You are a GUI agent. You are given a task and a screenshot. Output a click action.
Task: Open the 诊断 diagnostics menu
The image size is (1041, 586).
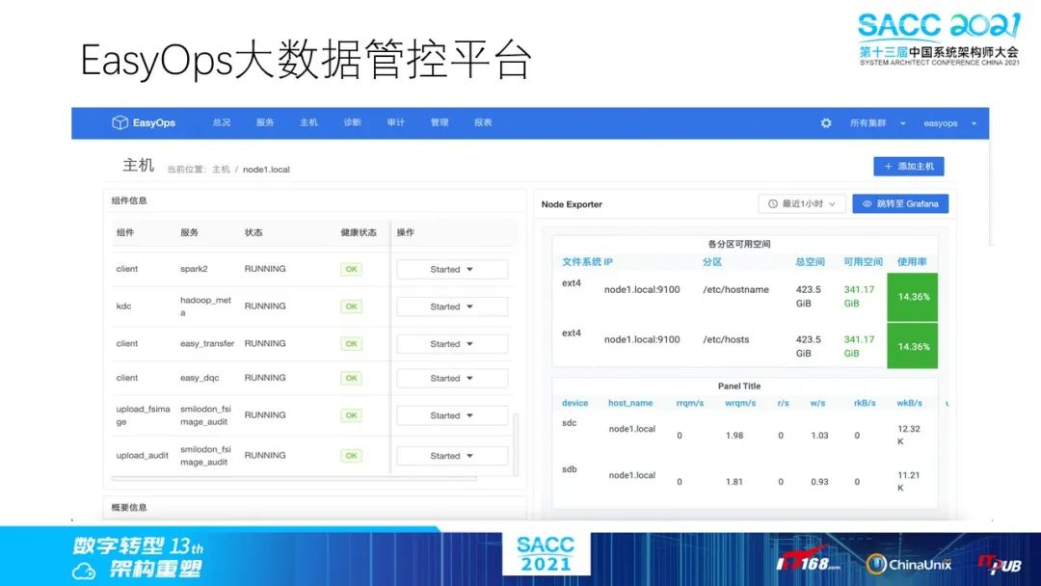click(353, 122)
